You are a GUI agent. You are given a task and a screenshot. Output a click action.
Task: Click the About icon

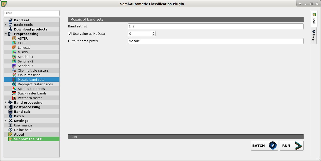[10, 134]
